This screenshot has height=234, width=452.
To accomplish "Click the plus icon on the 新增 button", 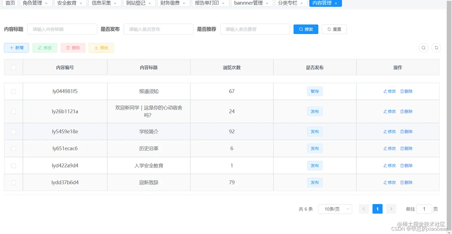I will coord(12,48).
